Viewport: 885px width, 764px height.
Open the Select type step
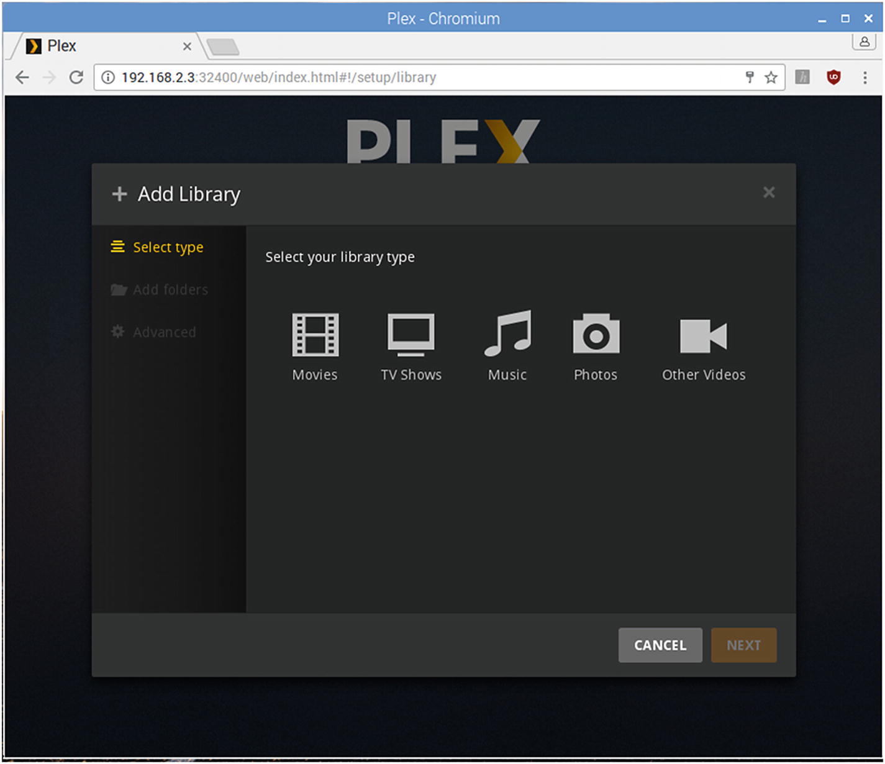coord(157,247)
